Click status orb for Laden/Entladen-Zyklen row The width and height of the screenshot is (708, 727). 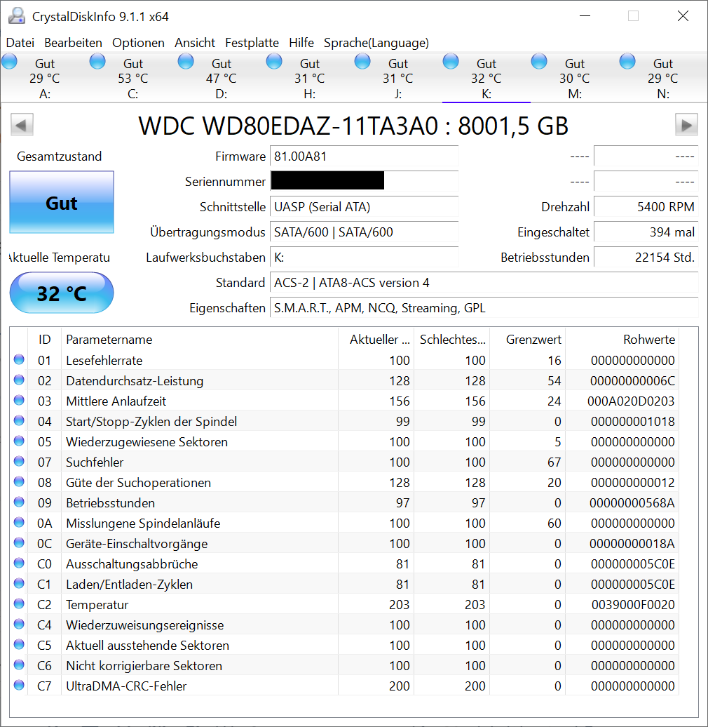tap(19, 583)
